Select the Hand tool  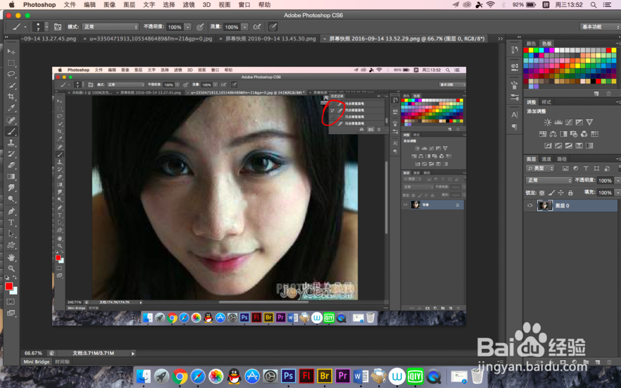click(x=11, y=258)
